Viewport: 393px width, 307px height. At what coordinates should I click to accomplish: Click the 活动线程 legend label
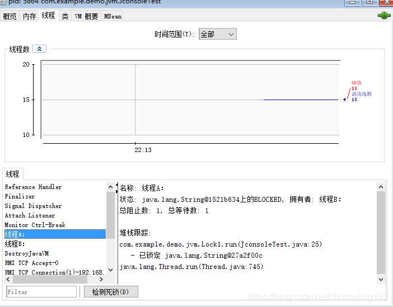coord(362,94)
